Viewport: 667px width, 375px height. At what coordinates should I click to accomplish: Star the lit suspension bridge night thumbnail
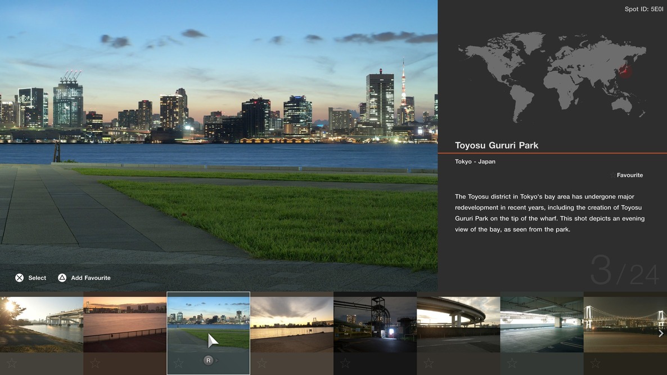tap(595, 363)
